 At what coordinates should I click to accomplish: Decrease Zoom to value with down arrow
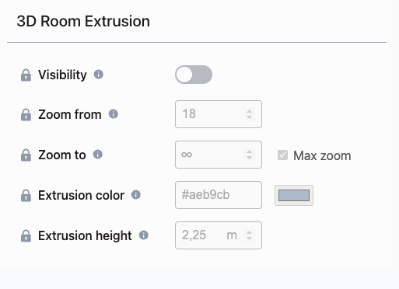point(249,158)
